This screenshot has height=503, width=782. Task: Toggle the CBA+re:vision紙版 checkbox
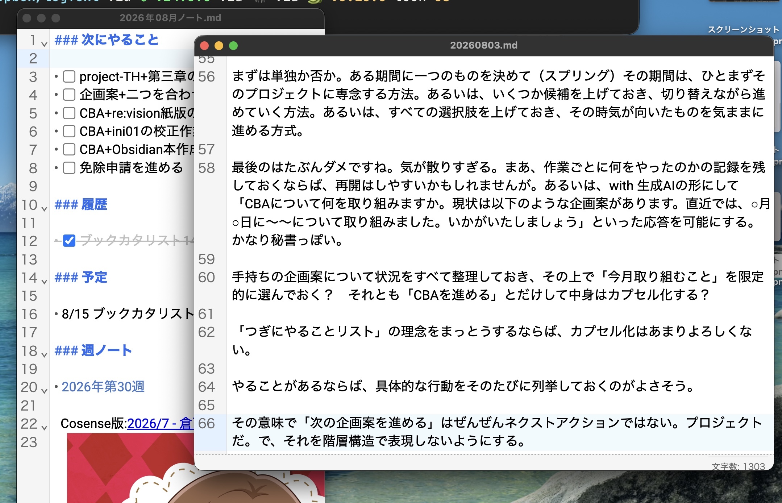pos(69,113)
